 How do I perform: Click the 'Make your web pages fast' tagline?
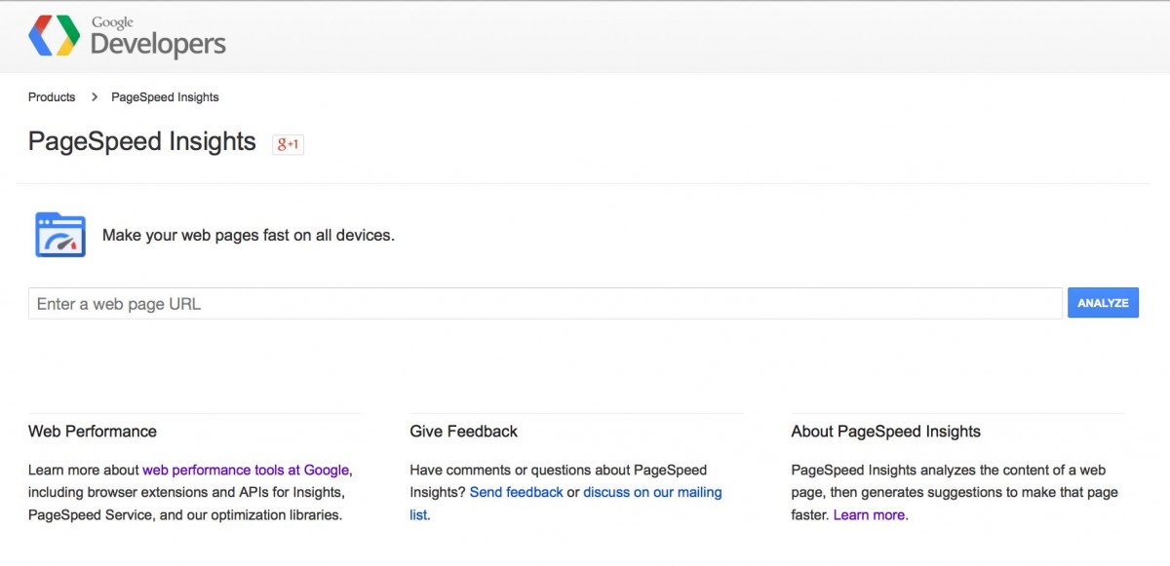tap(249, 236)
